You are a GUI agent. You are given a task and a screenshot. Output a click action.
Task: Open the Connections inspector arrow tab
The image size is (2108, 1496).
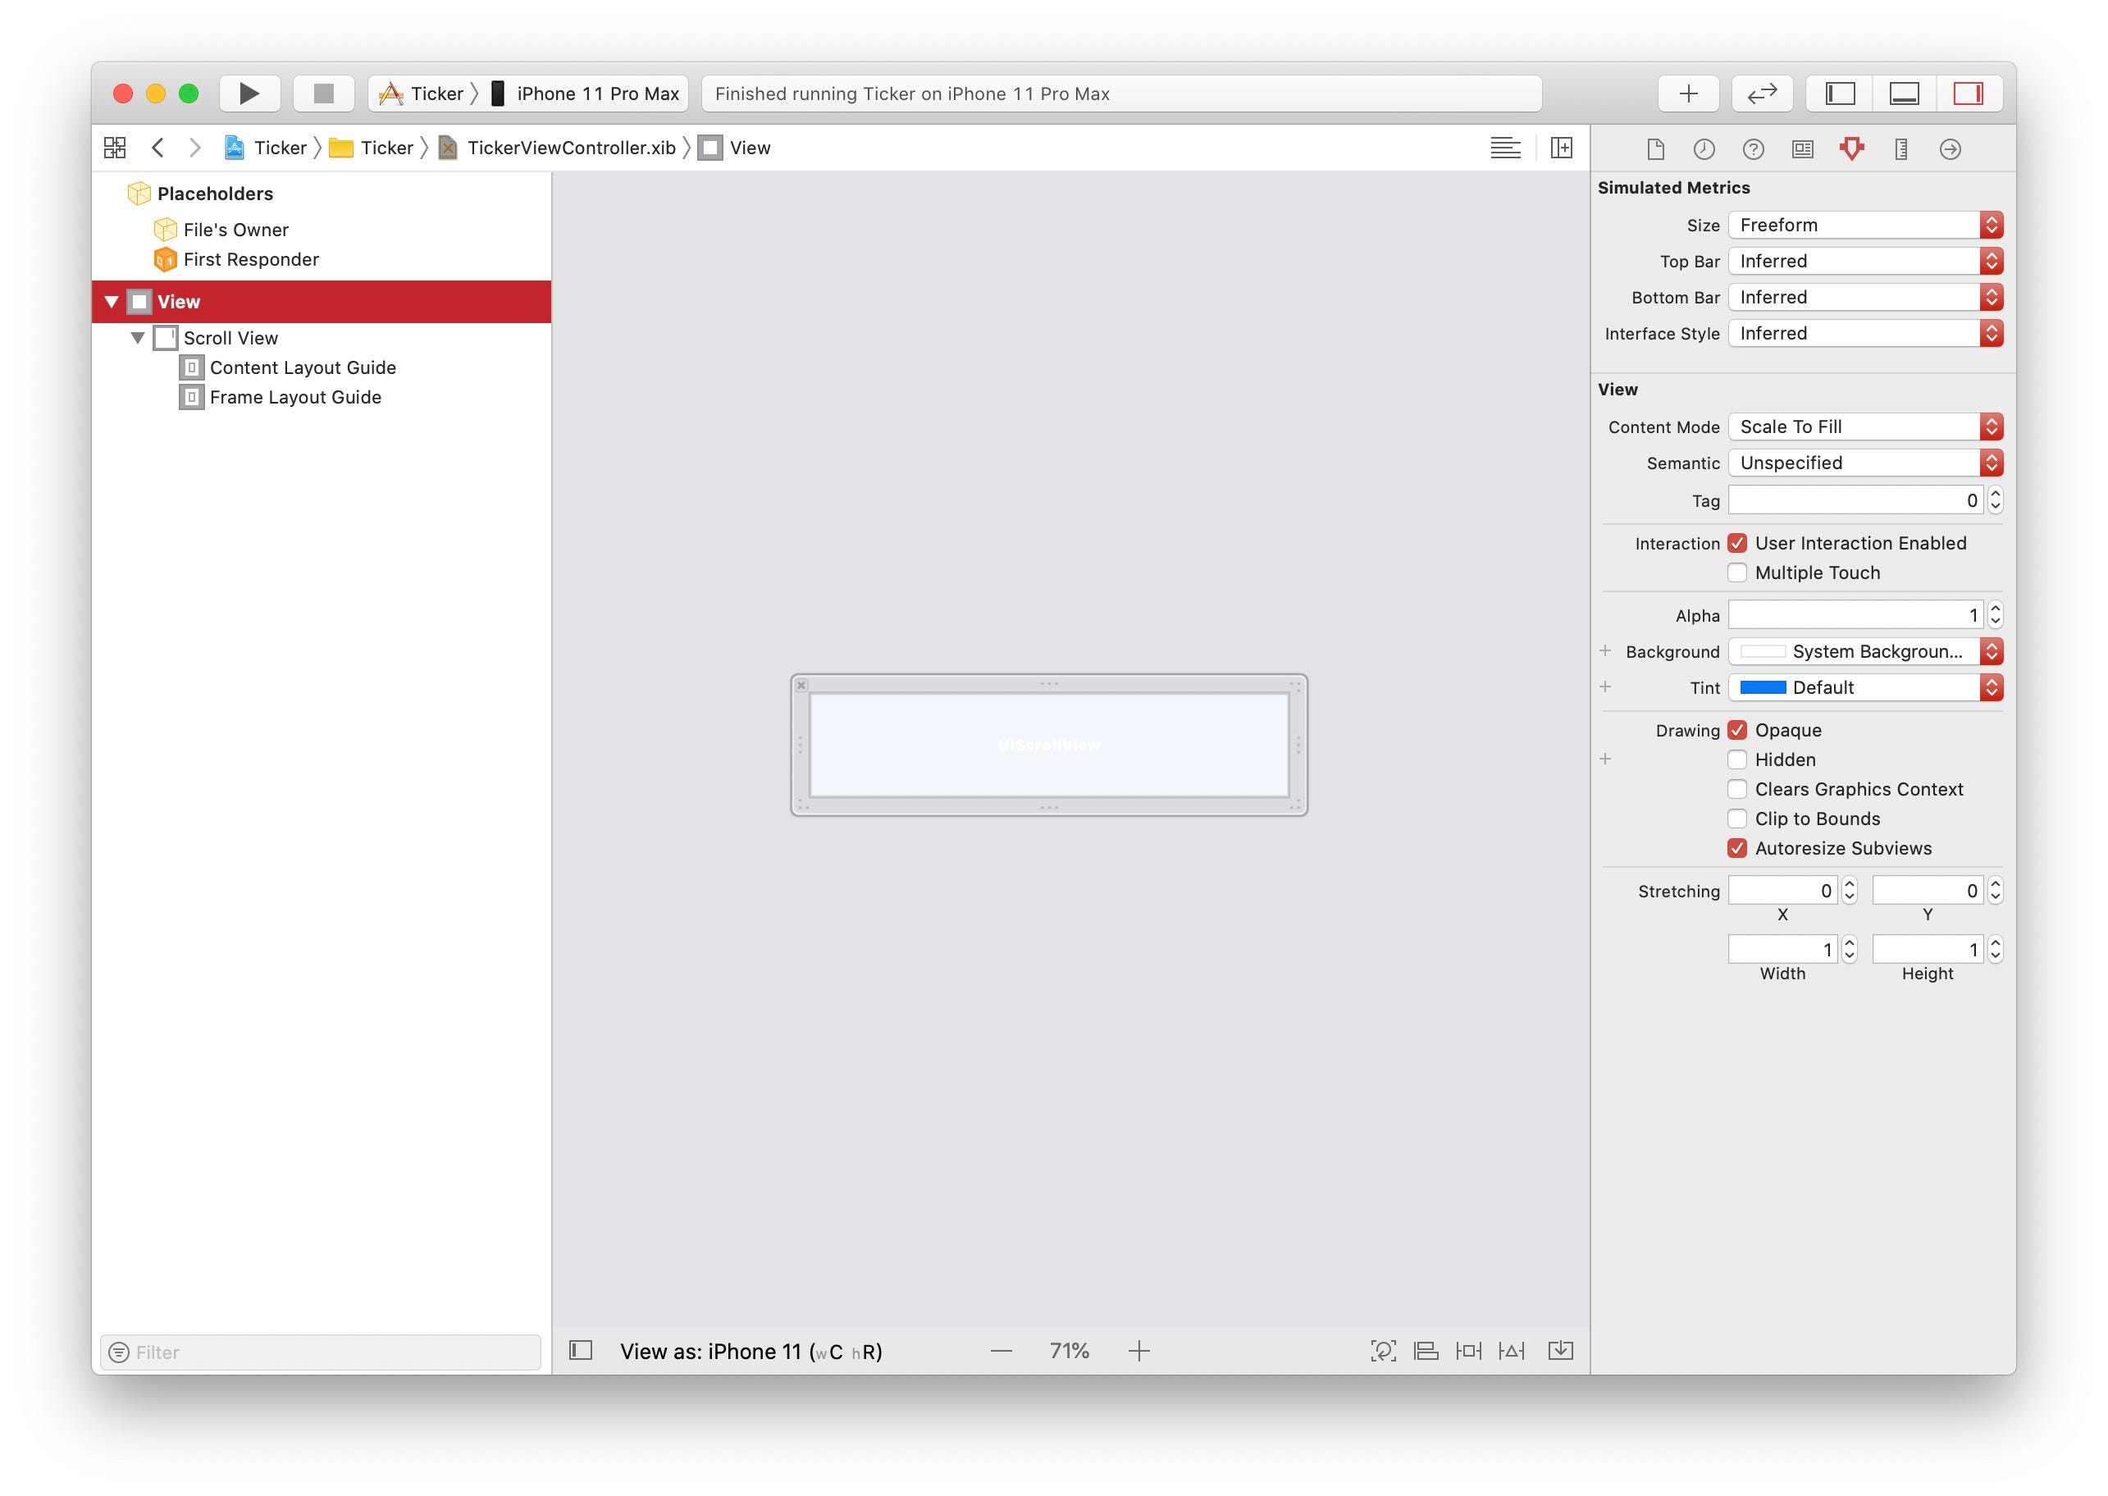[1950, 148]
